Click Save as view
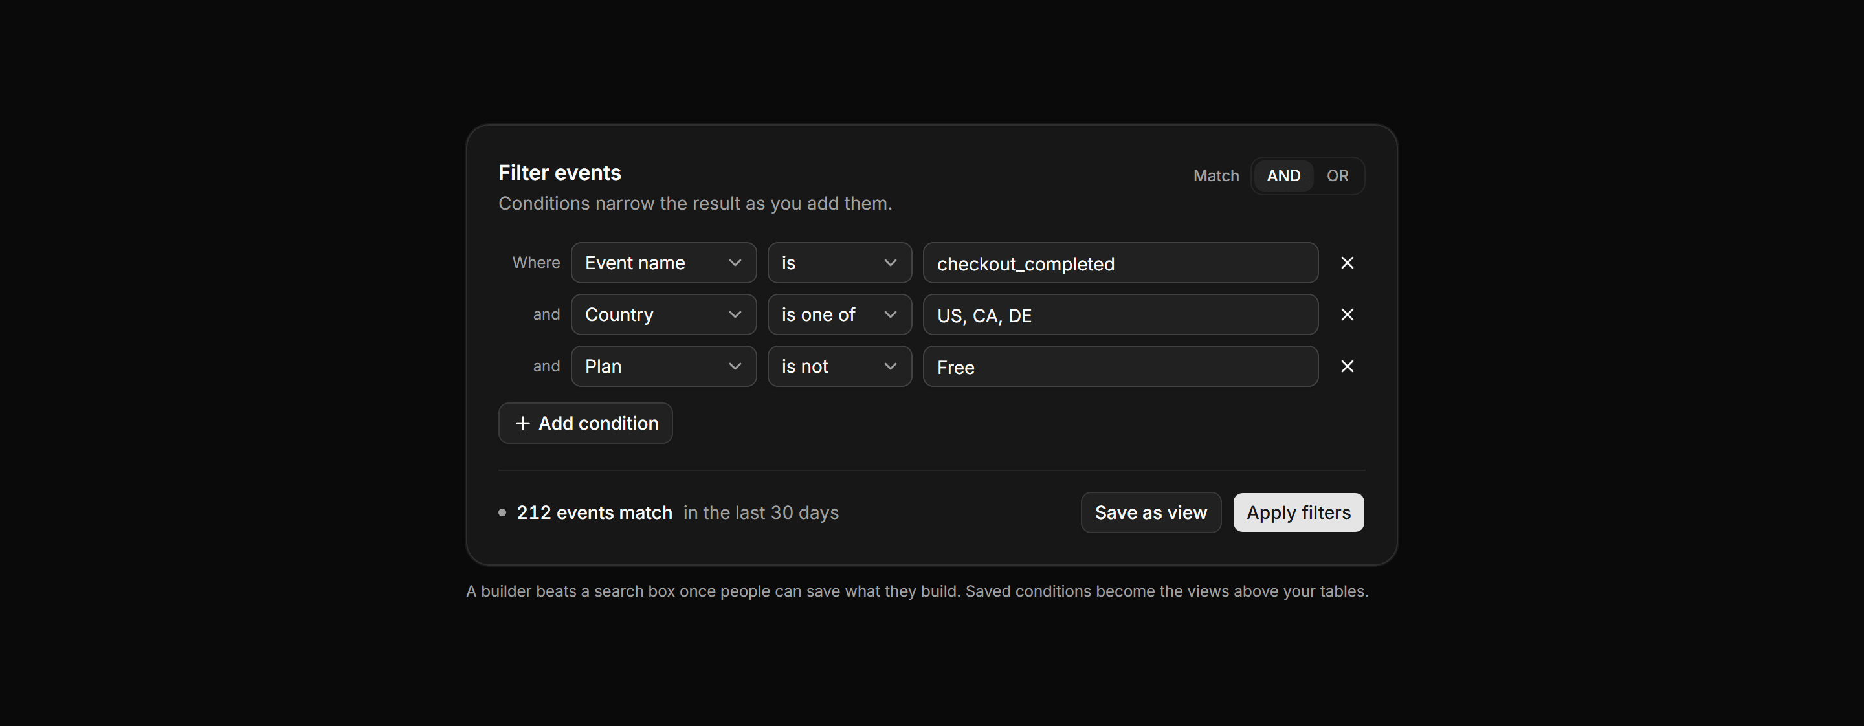 pyautogui.click(x=1151, y=512)
